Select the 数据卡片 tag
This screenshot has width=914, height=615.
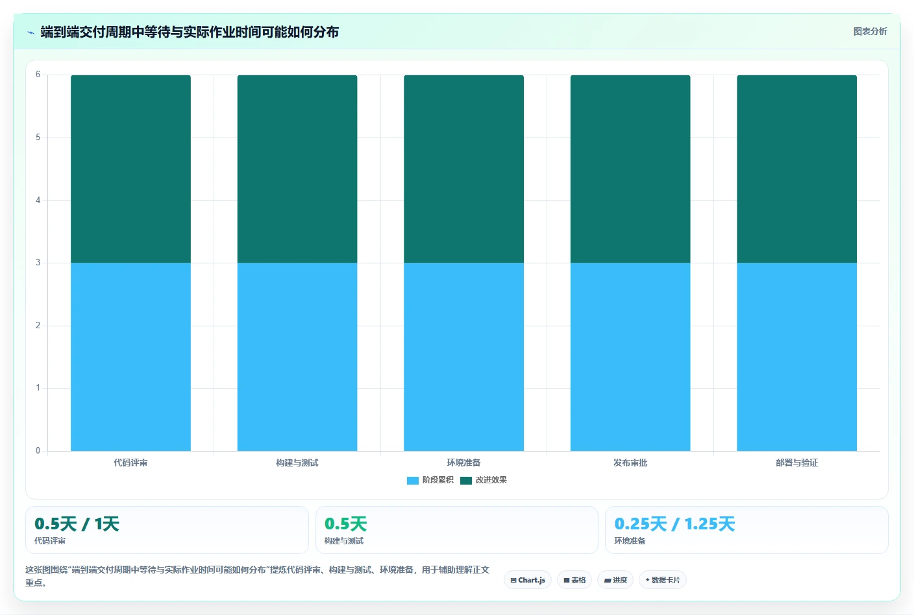pos(663,580)
